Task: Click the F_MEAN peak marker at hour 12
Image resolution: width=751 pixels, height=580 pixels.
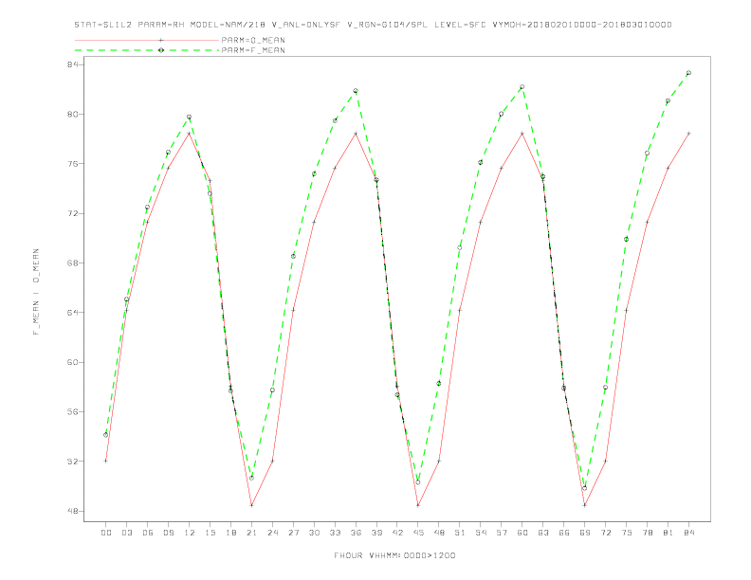Action: (x=190, y=117)
